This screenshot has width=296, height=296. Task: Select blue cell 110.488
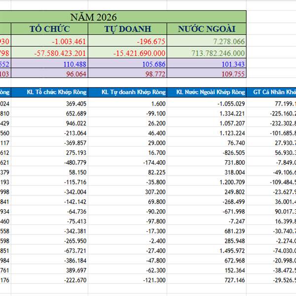point(50,63)
